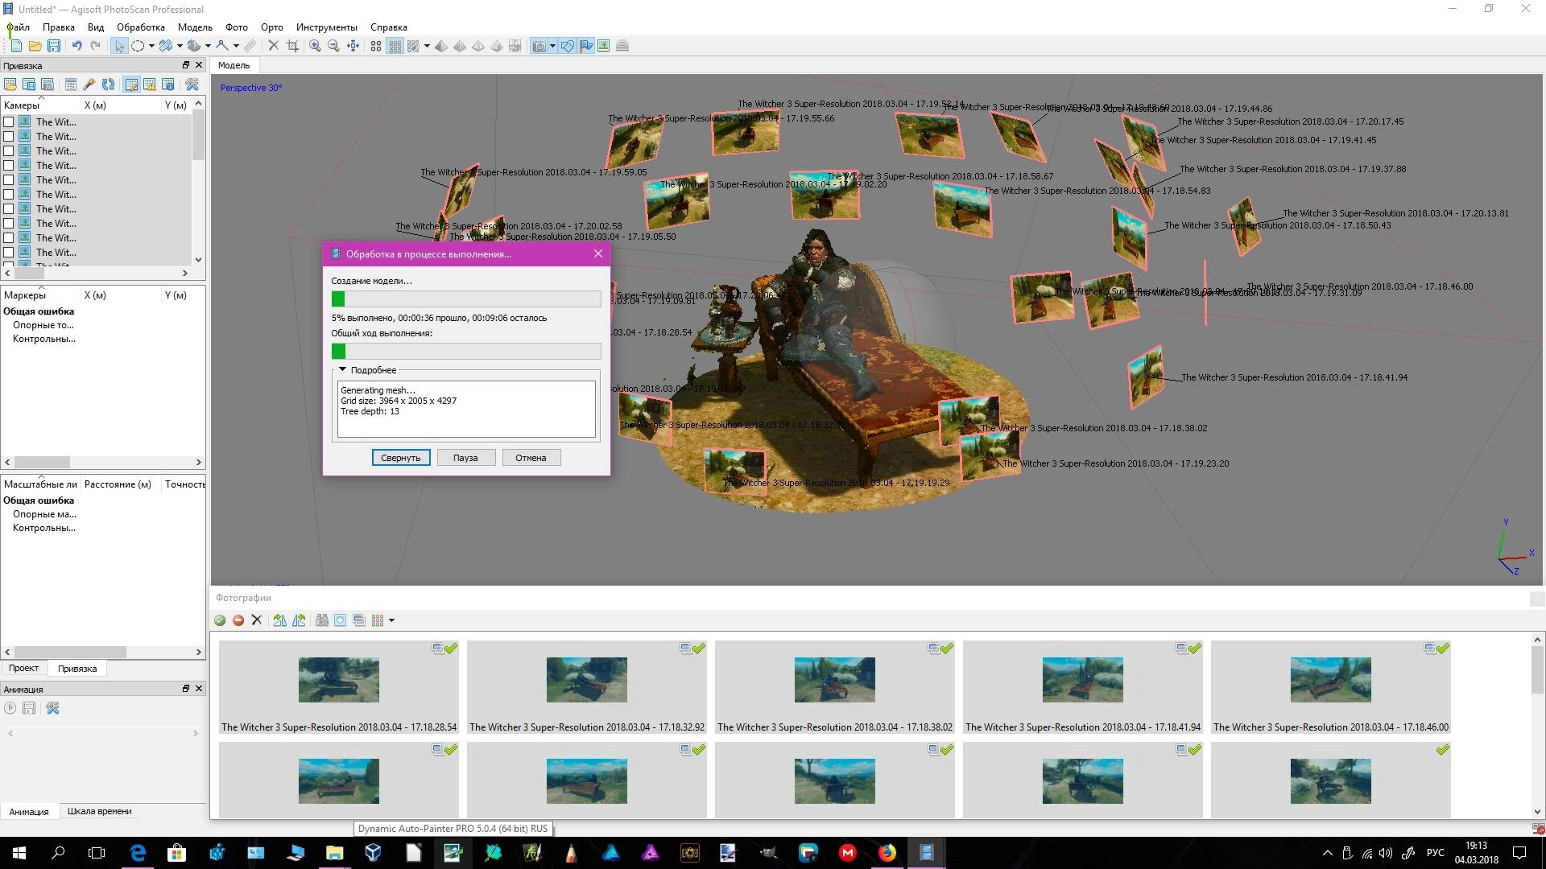Open Microsoft Edge from the taskbar
This screenshot has width=1546, height=869.
coord(138,853)
